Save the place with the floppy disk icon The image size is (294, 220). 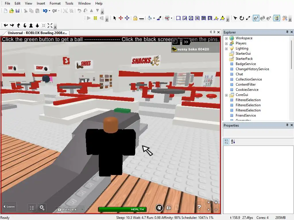point(18,11)
